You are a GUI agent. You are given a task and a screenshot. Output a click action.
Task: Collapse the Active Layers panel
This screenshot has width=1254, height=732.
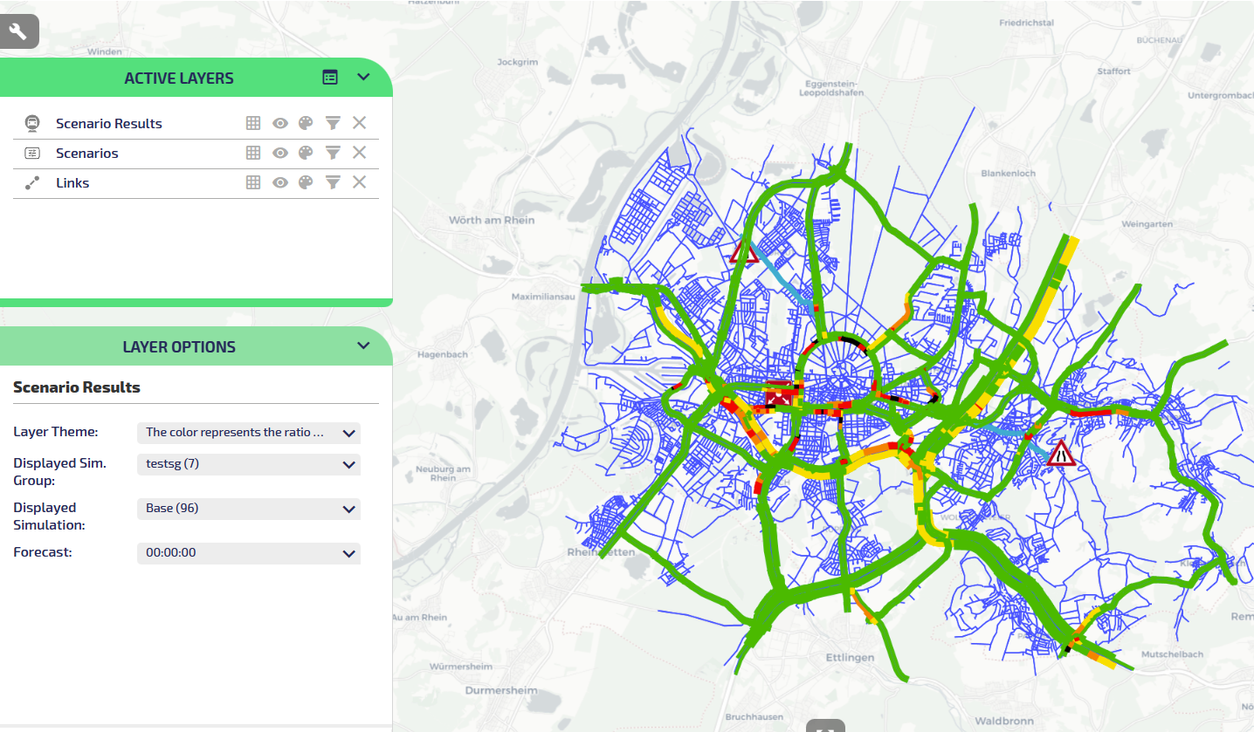364,78
